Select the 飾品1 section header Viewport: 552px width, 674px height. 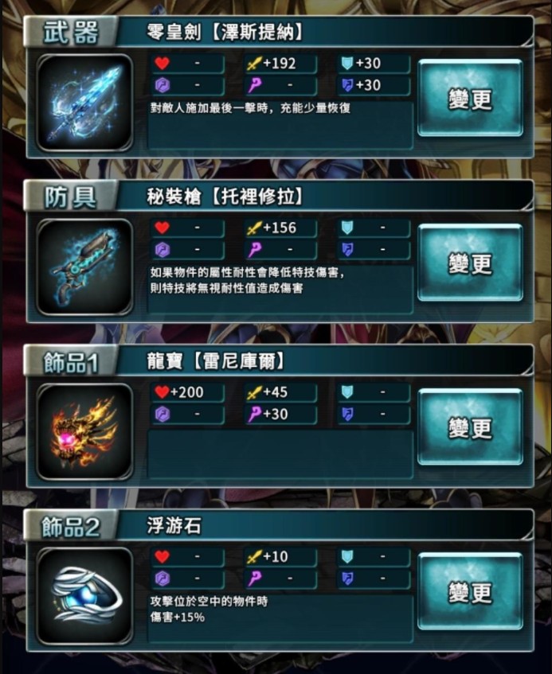[70, 361]
